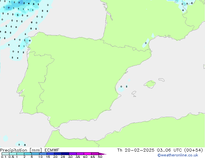Click the purple arrow tip above 50 in legend
The width and height of the screenshot is (205, 158).
tap(102, 154)
